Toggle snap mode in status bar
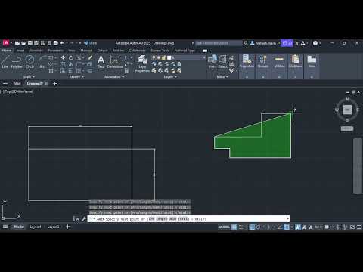Viewport: 363px width, 272px height. coord(241,227)
